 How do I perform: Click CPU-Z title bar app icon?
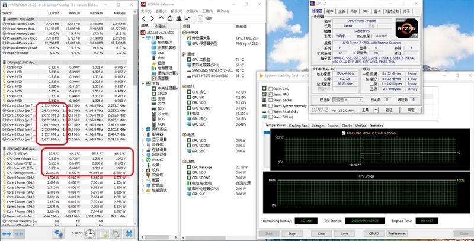[x=312, y=4]
